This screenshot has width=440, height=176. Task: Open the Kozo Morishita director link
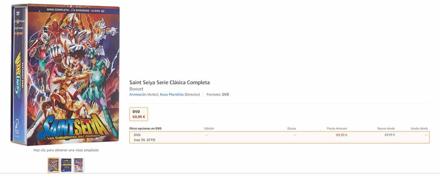click(172, 95)
